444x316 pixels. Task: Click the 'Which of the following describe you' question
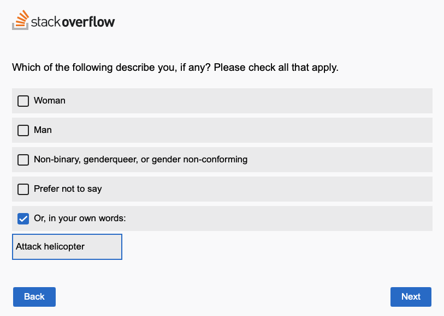click(111, 68)
